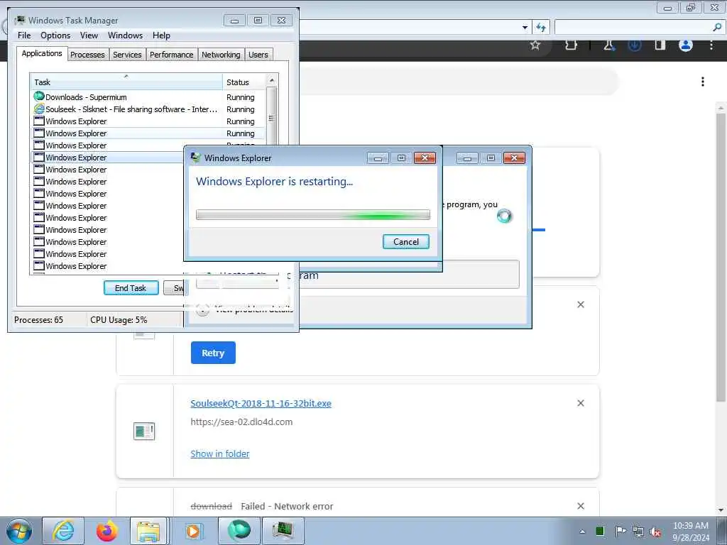Click Retry on the failed download
Viewport: 727px width, 545px height.
tap(213, 353)
